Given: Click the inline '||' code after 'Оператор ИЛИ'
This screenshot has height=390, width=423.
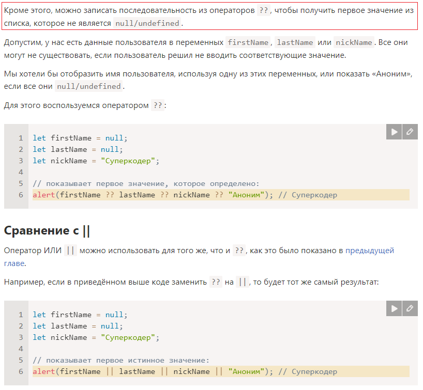Looking at the screenshot, I should pyautogui.click(x=71, y=251).
